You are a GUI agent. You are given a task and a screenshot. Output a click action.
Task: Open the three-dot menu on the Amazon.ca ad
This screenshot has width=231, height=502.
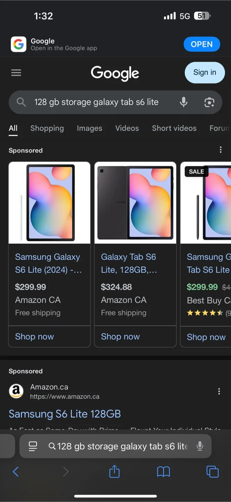219,391
